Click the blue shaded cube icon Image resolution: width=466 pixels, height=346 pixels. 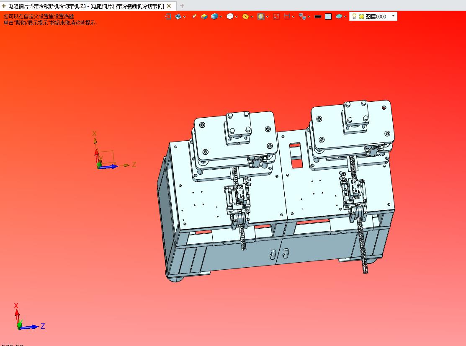[214, 17]
